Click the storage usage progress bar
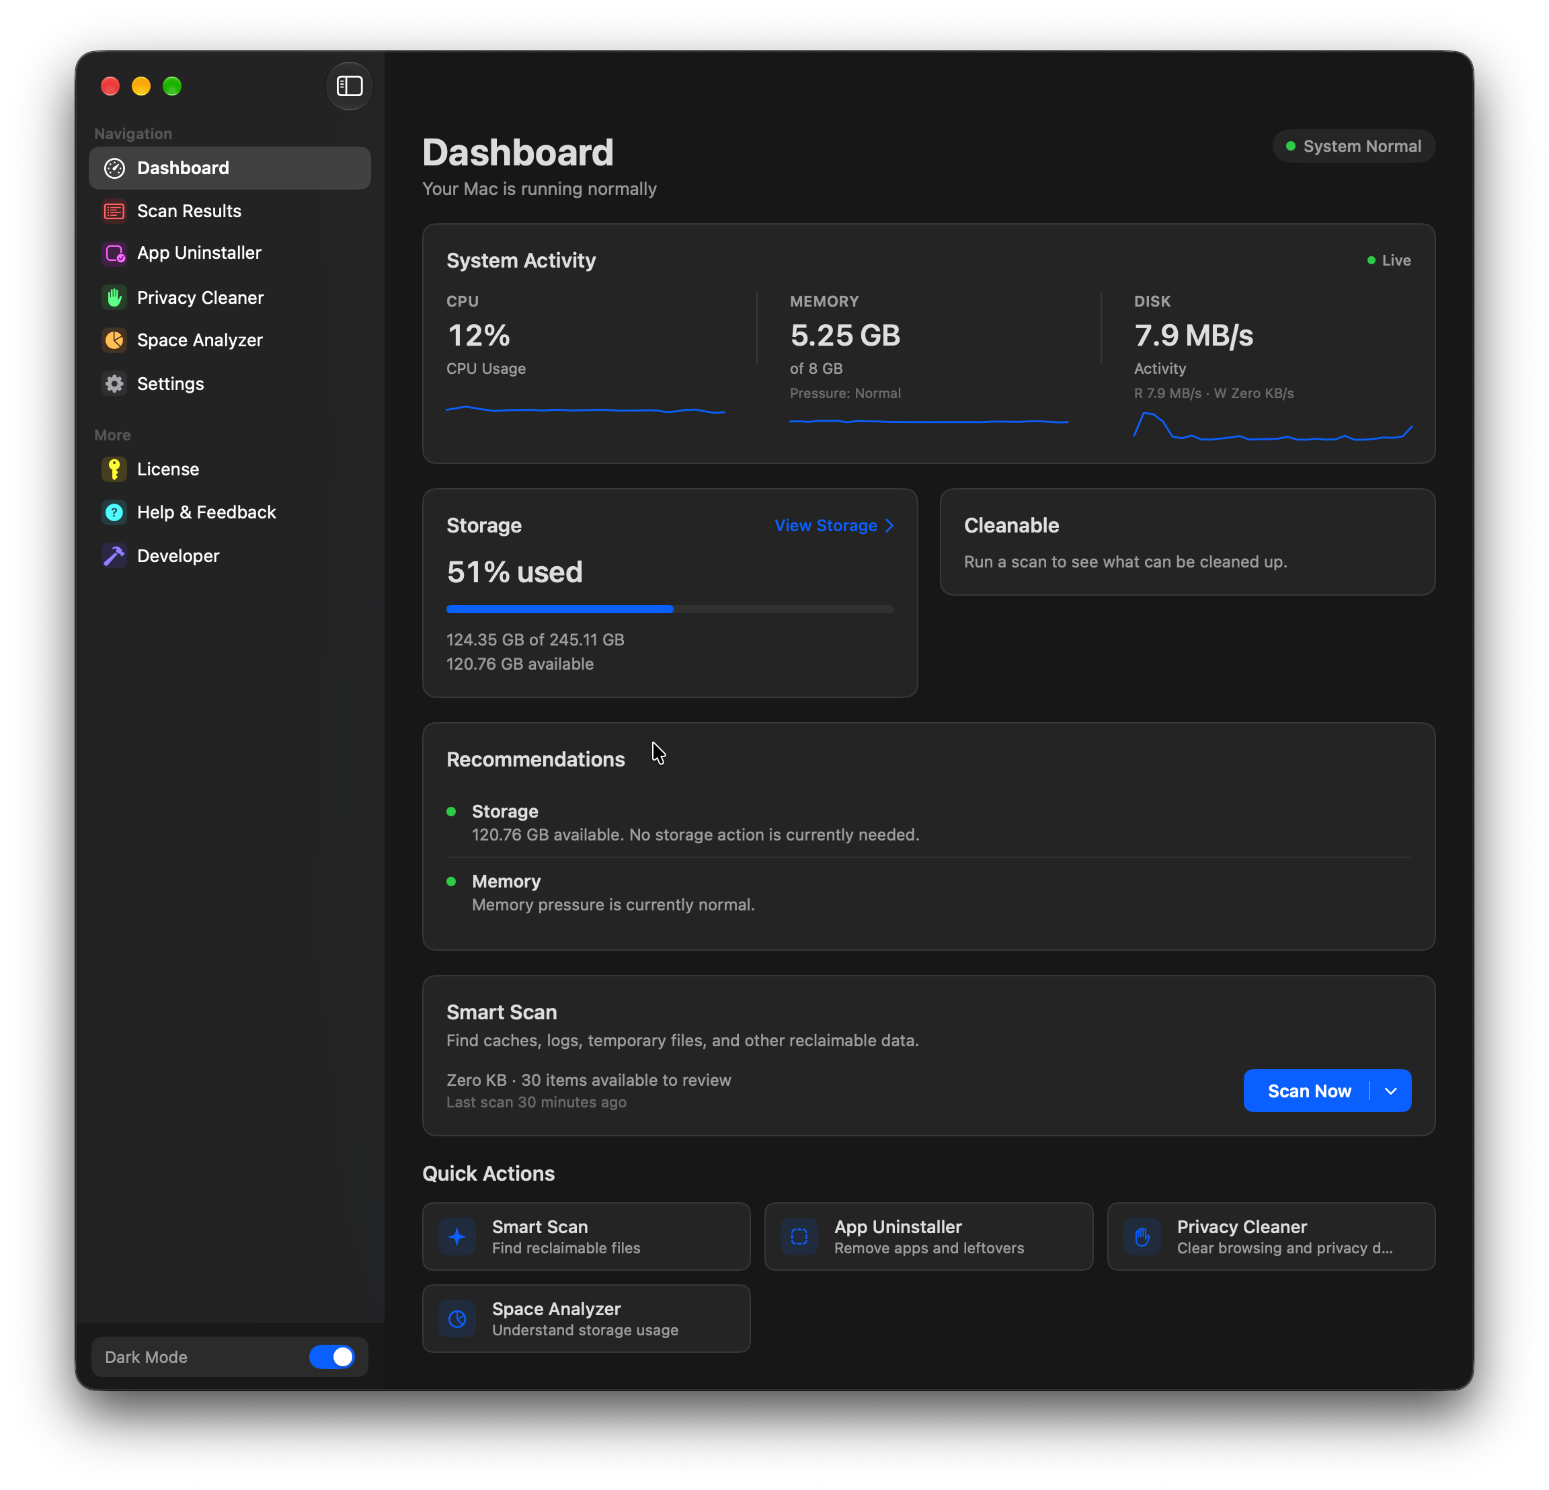This screenshot has width=1549, height=1490. click(x=670, y=609)
